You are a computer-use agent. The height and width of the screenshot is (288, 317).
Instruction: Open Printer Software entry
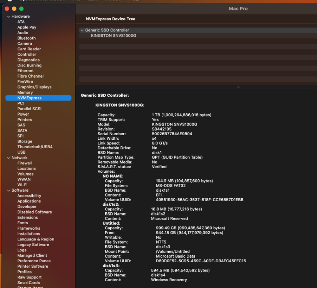[x=33, y=266]
